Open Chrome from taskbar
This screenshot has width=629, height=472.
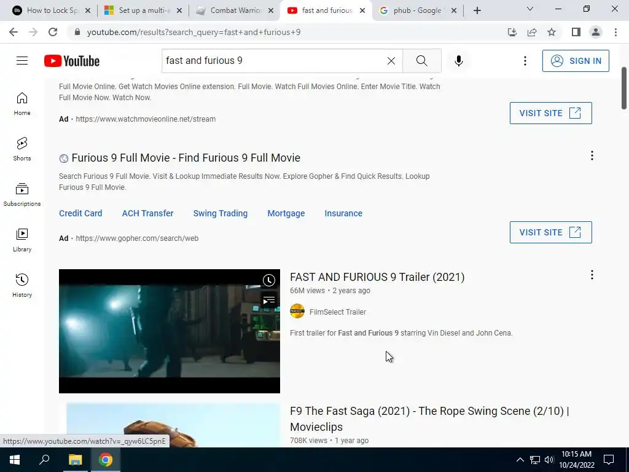click(x=106, y=460)
